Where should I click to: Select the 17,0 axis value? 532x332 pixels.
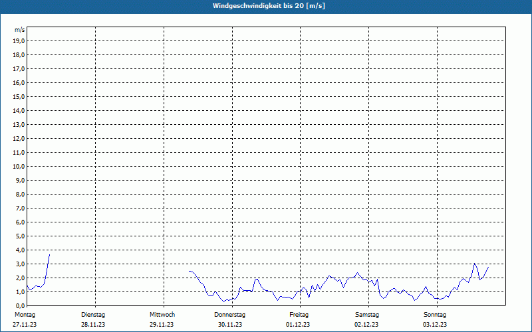(20, 69)
